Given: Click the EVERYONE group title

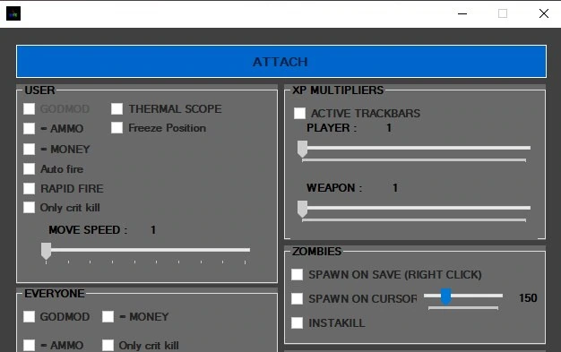Looking at the screenshot, I should pos(55,294).
